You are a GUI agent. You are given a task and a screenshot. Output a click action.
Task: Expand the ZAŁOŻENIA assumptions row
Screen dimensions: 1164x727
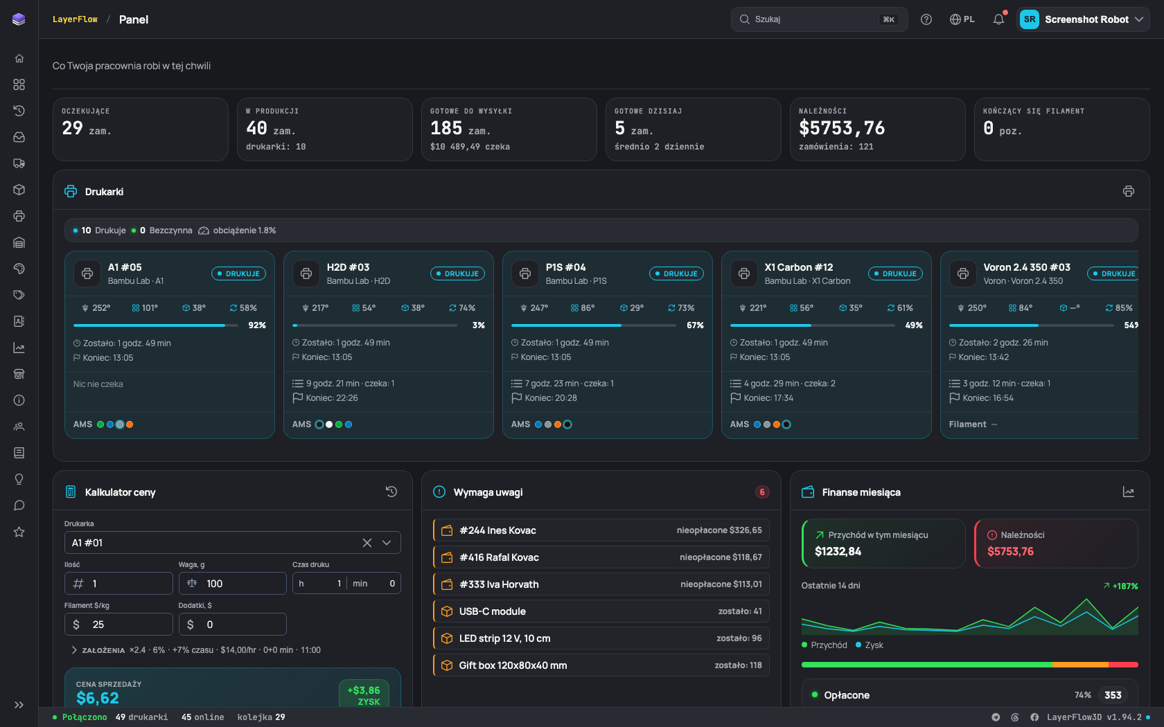(195, 650)
